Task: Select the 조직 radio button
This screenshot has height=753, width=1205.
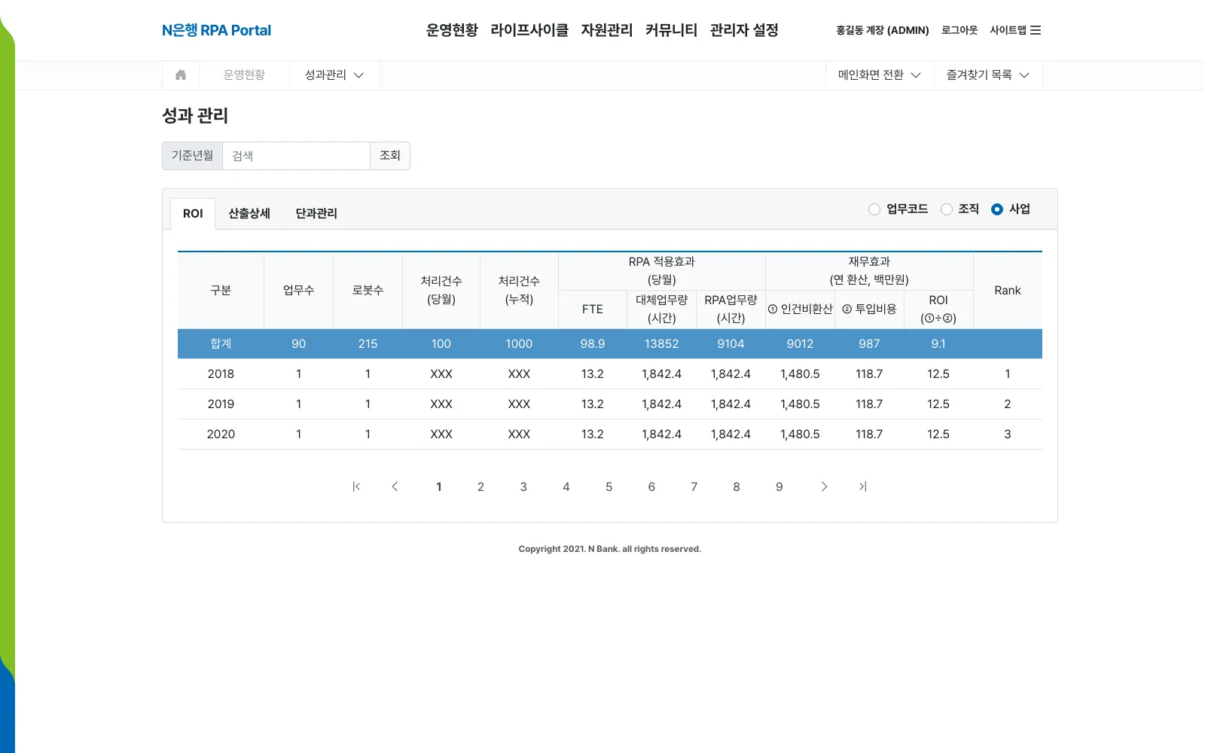Action: click(x=947, y=209)
